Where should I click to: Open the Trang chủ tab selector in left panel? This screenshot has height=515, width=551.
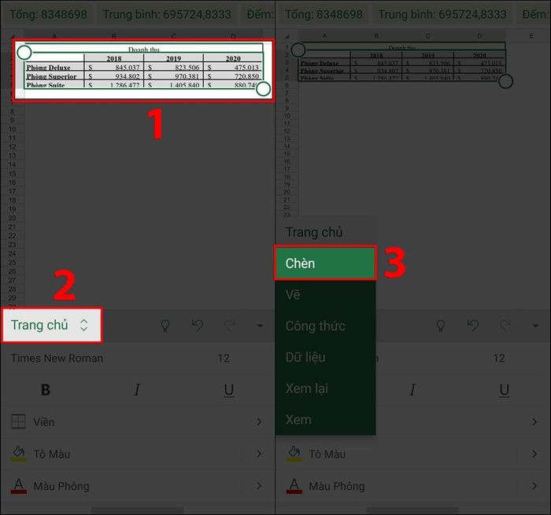coord(52,325)
